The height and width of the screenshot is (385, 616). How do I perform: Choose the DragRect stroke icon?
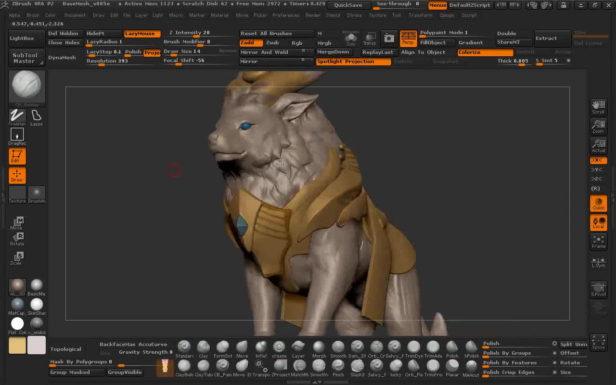click(17, 137)
